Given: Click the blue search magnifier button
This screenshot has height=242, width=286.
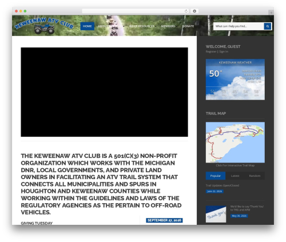Looking at the screenshot, I should (267, 26).
